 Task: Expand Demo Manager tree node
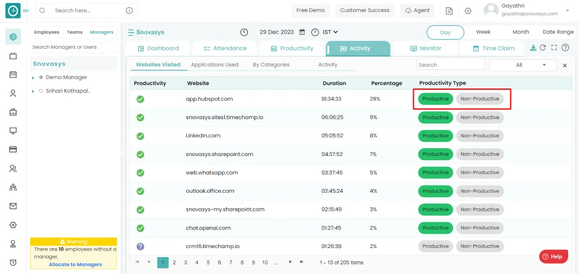pos(33,78)
